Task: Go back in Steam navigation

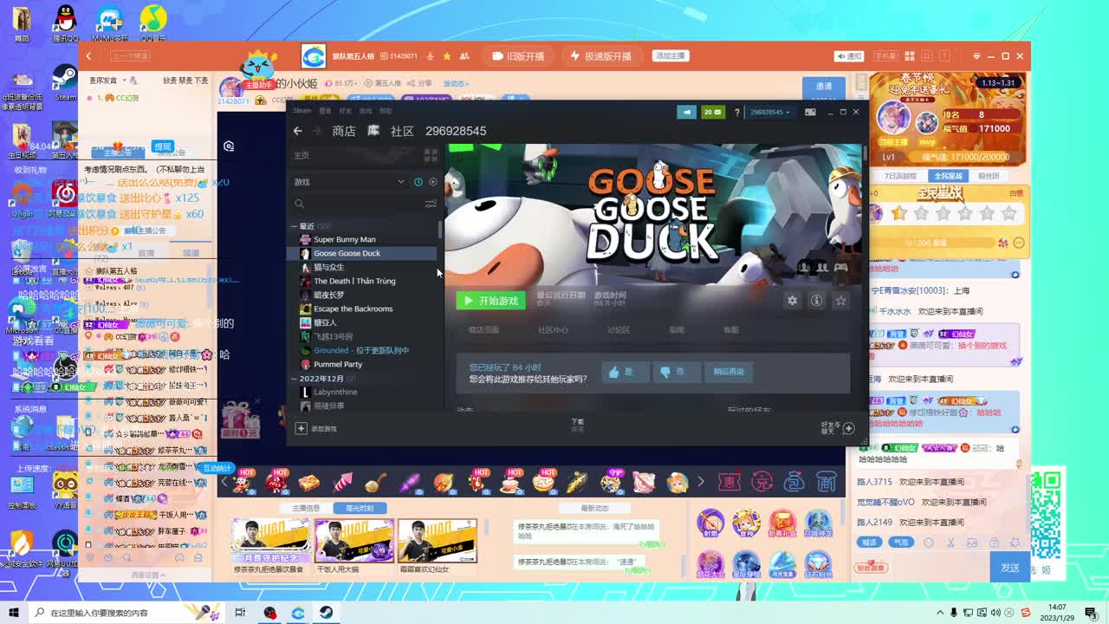Action: pyautogui.click(x=298, y=131)
